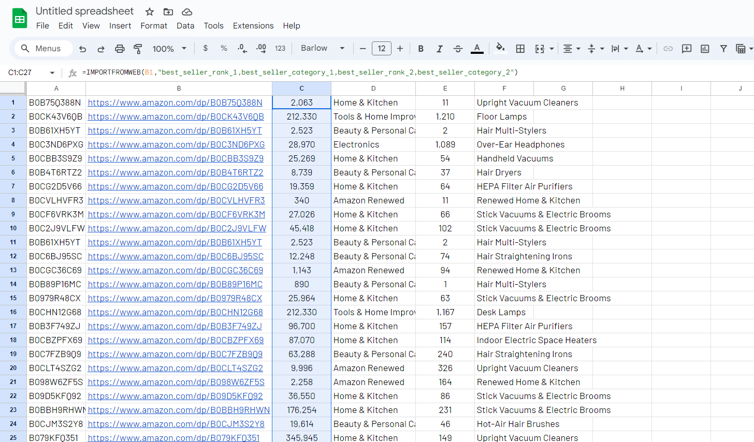Toggle italic text formatting
The image size is (754, 442).
(x=439, y=49)
